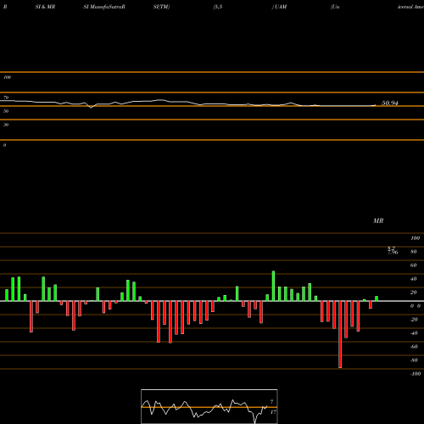This screenshot has width=424, height=424.
Task: Click the last green bar at MR series end
Action: pyautogui.click(x=377, y=298)
